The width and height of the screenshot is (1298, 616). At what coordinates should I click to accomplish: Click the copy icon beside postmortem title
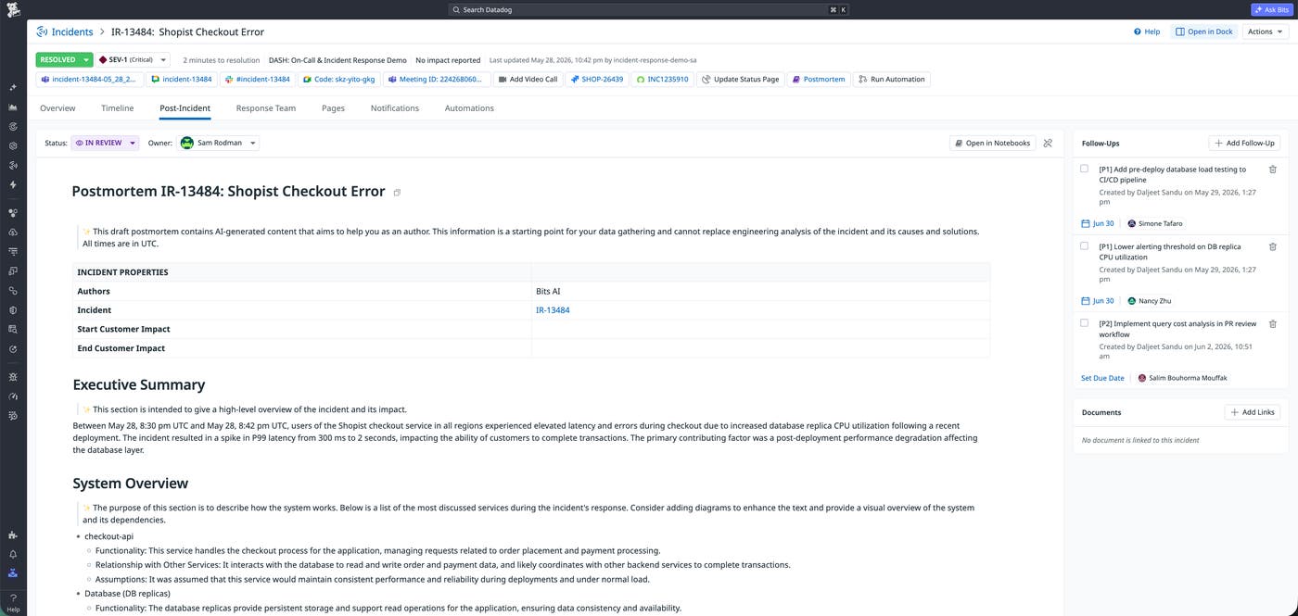click(x=397, y=193)
